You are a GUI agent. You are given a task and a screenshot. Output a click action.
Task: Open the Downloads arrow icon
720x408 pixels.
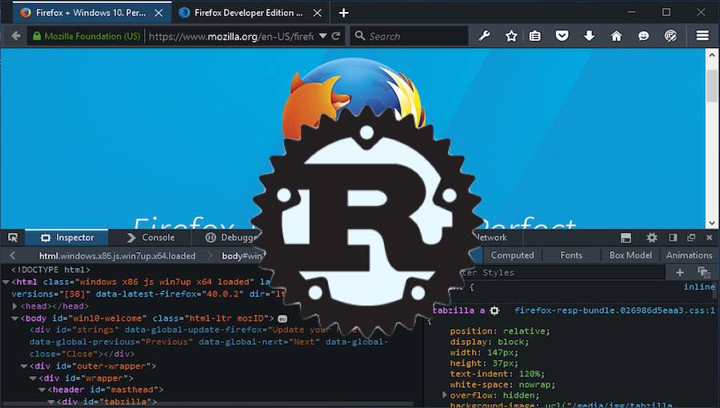(x=589, y=36)
